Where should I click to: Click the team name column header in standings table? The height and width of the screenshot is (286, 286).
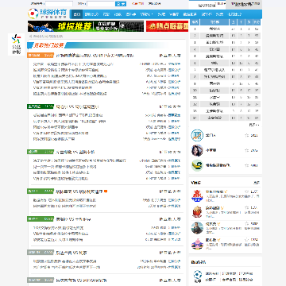pyautogui.click(x=214, y=22)
